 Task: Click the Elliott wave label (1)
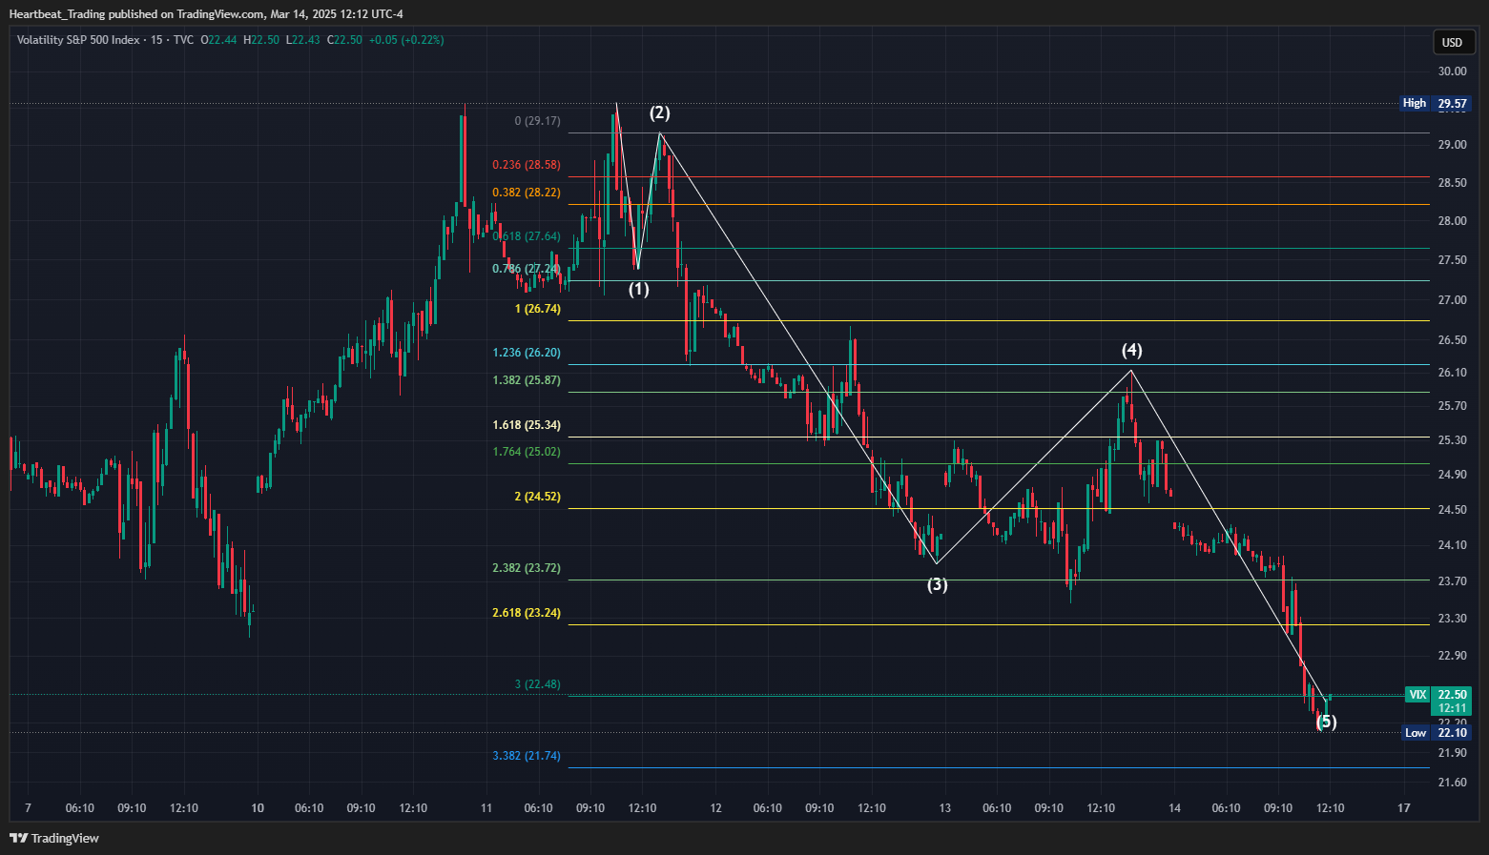[638, 289]
